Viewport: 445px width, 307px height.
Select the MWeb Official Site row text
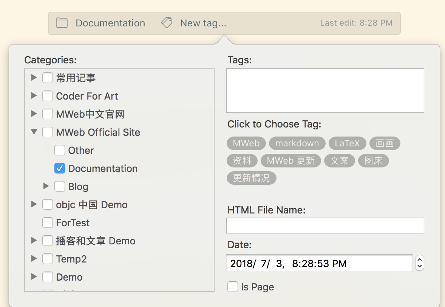(98, 132)
